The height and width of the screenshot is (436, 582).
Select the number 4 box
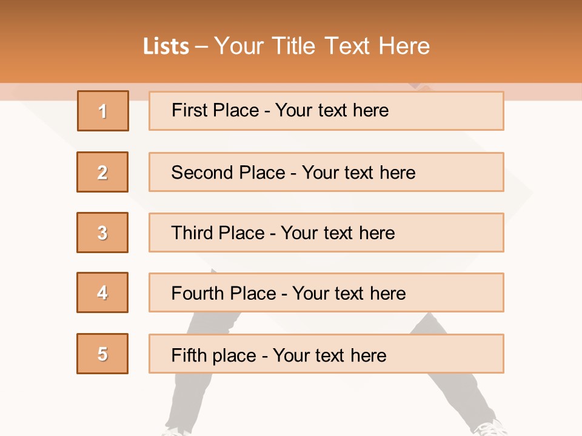tap(102, 292)
